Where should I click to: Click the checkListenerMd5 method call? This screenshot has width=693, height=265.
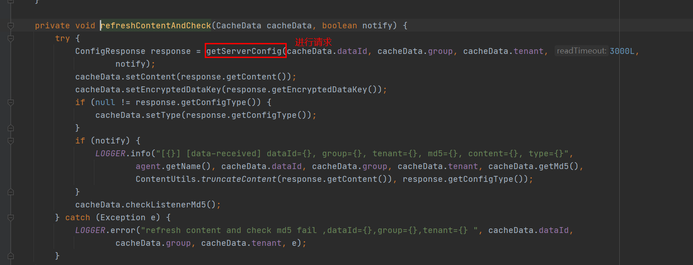(x=166, y=205)
